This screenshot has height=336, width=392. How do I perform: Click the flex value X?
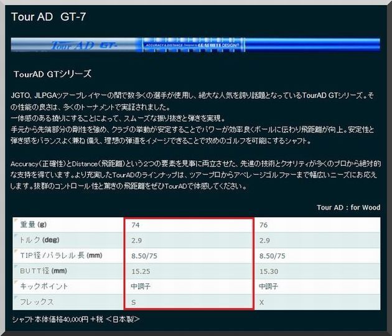point(261,302)
